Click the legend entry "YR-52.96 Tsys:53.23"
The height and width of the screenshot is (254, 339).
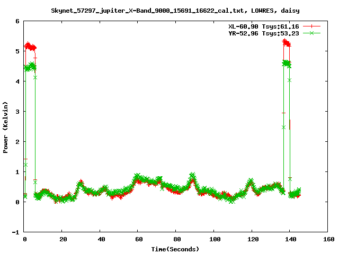point(264,33)
